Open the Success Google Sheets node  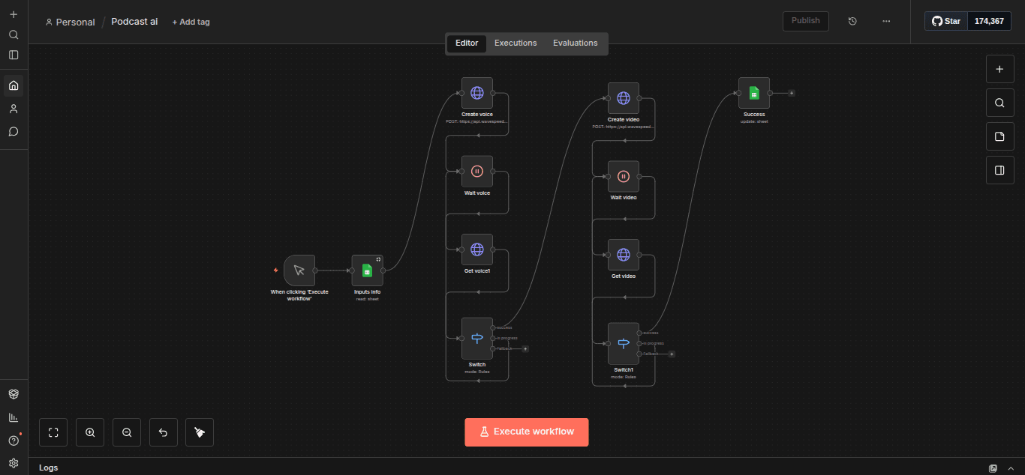(x=754, y=93)
